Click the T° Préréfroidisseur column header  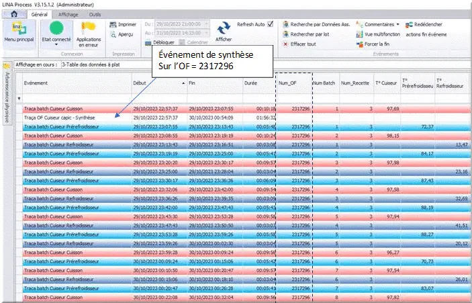(x=418, y=83)
